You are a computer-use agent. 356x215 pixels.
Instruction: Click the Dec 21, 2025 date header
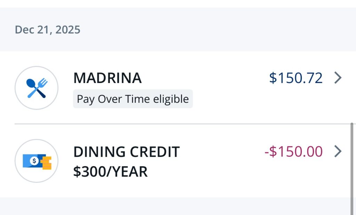pyautogui.click(x=47, y=30)
